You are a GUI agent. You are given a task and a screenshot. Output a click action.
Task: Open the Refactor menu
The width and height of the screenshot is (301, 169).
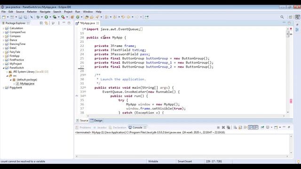[x=32, y=12]
